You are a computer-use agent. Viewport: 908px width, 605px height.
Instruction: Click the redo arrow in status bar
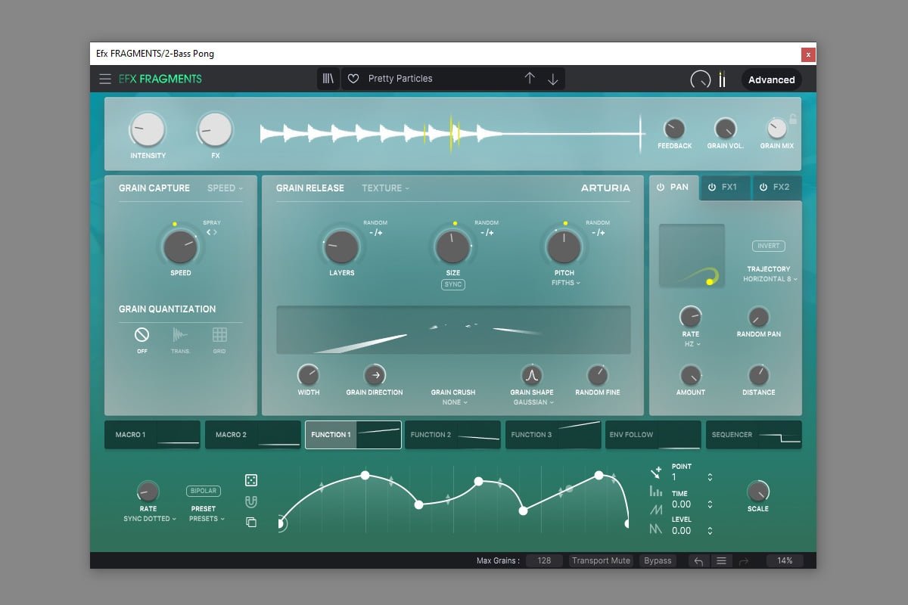pyautogui.click(x=744, y=561)
